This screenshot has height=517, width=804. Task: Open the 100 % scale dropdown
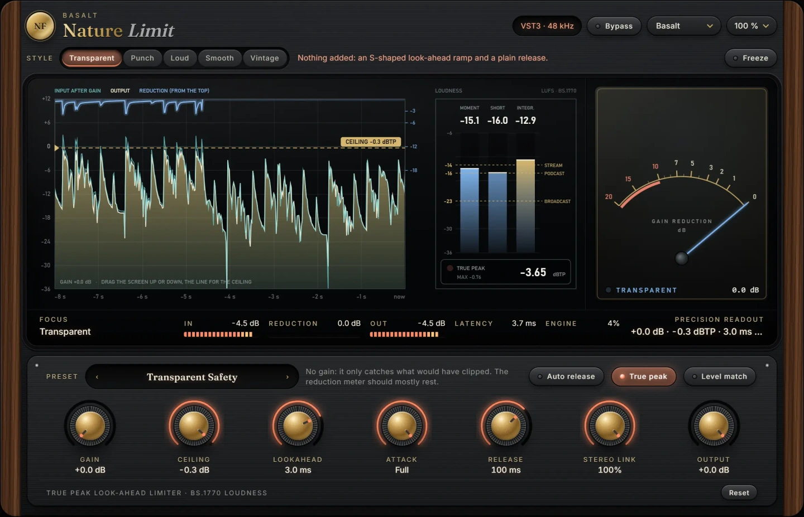coord(752,26)
